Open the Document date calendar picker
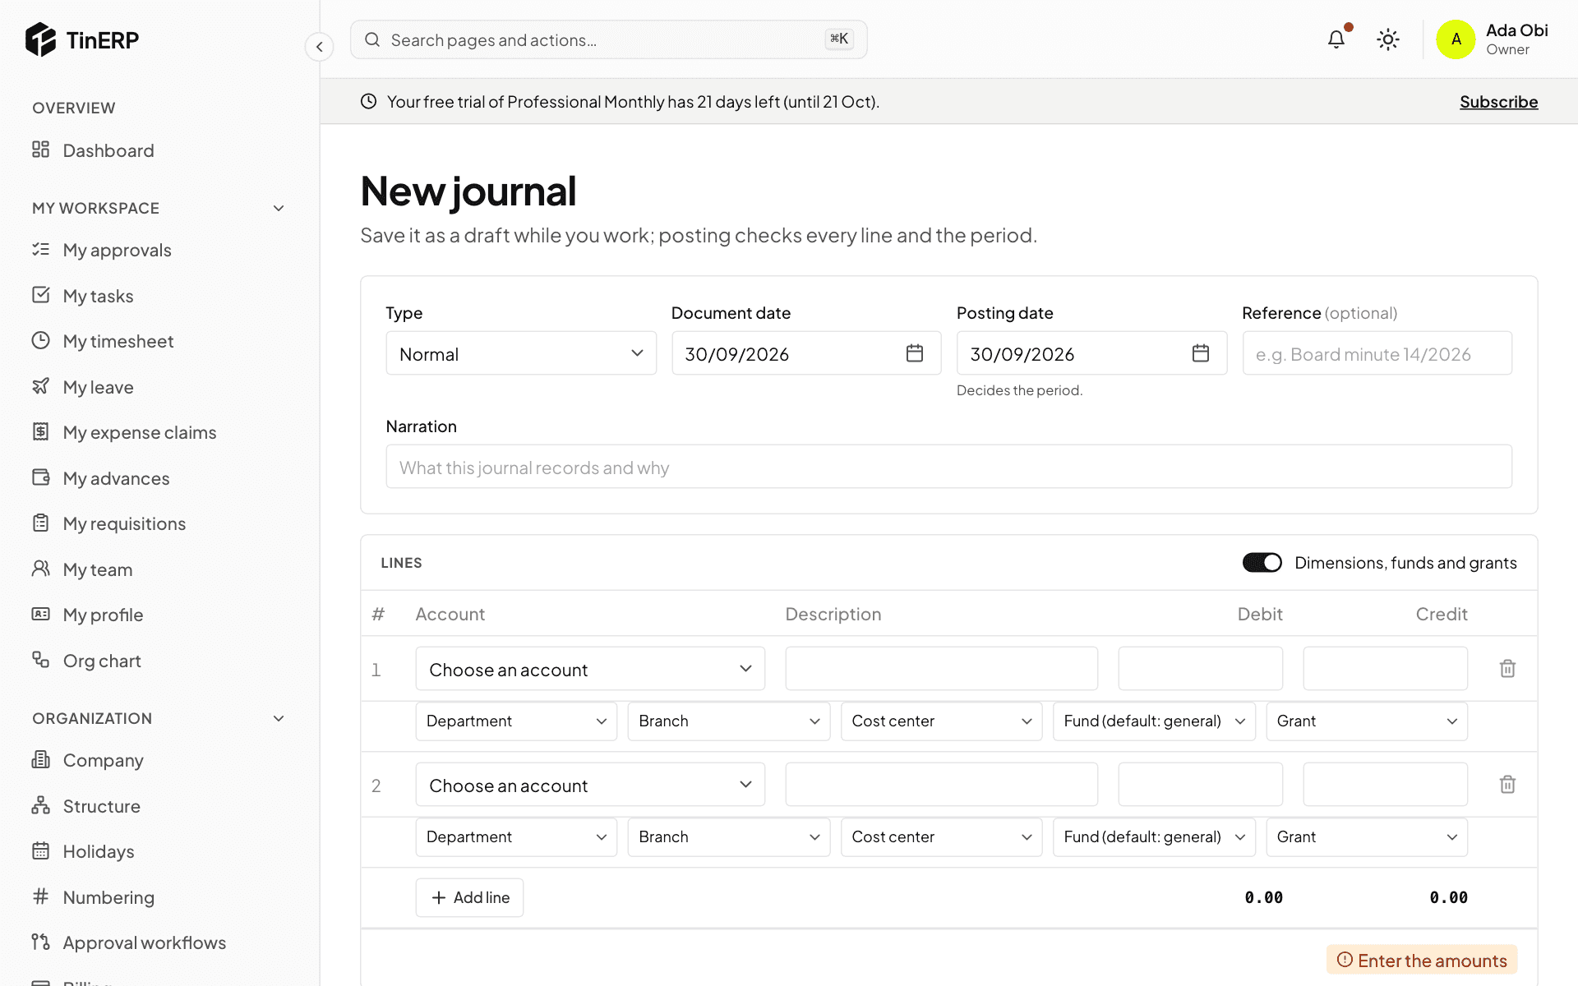The width and height of the screenshot is (1578, 986). (x=915, y=353)
